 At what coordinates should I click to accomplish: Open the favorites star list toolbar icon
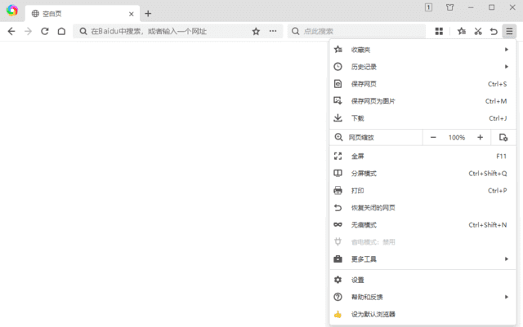(x=462, y=31)
